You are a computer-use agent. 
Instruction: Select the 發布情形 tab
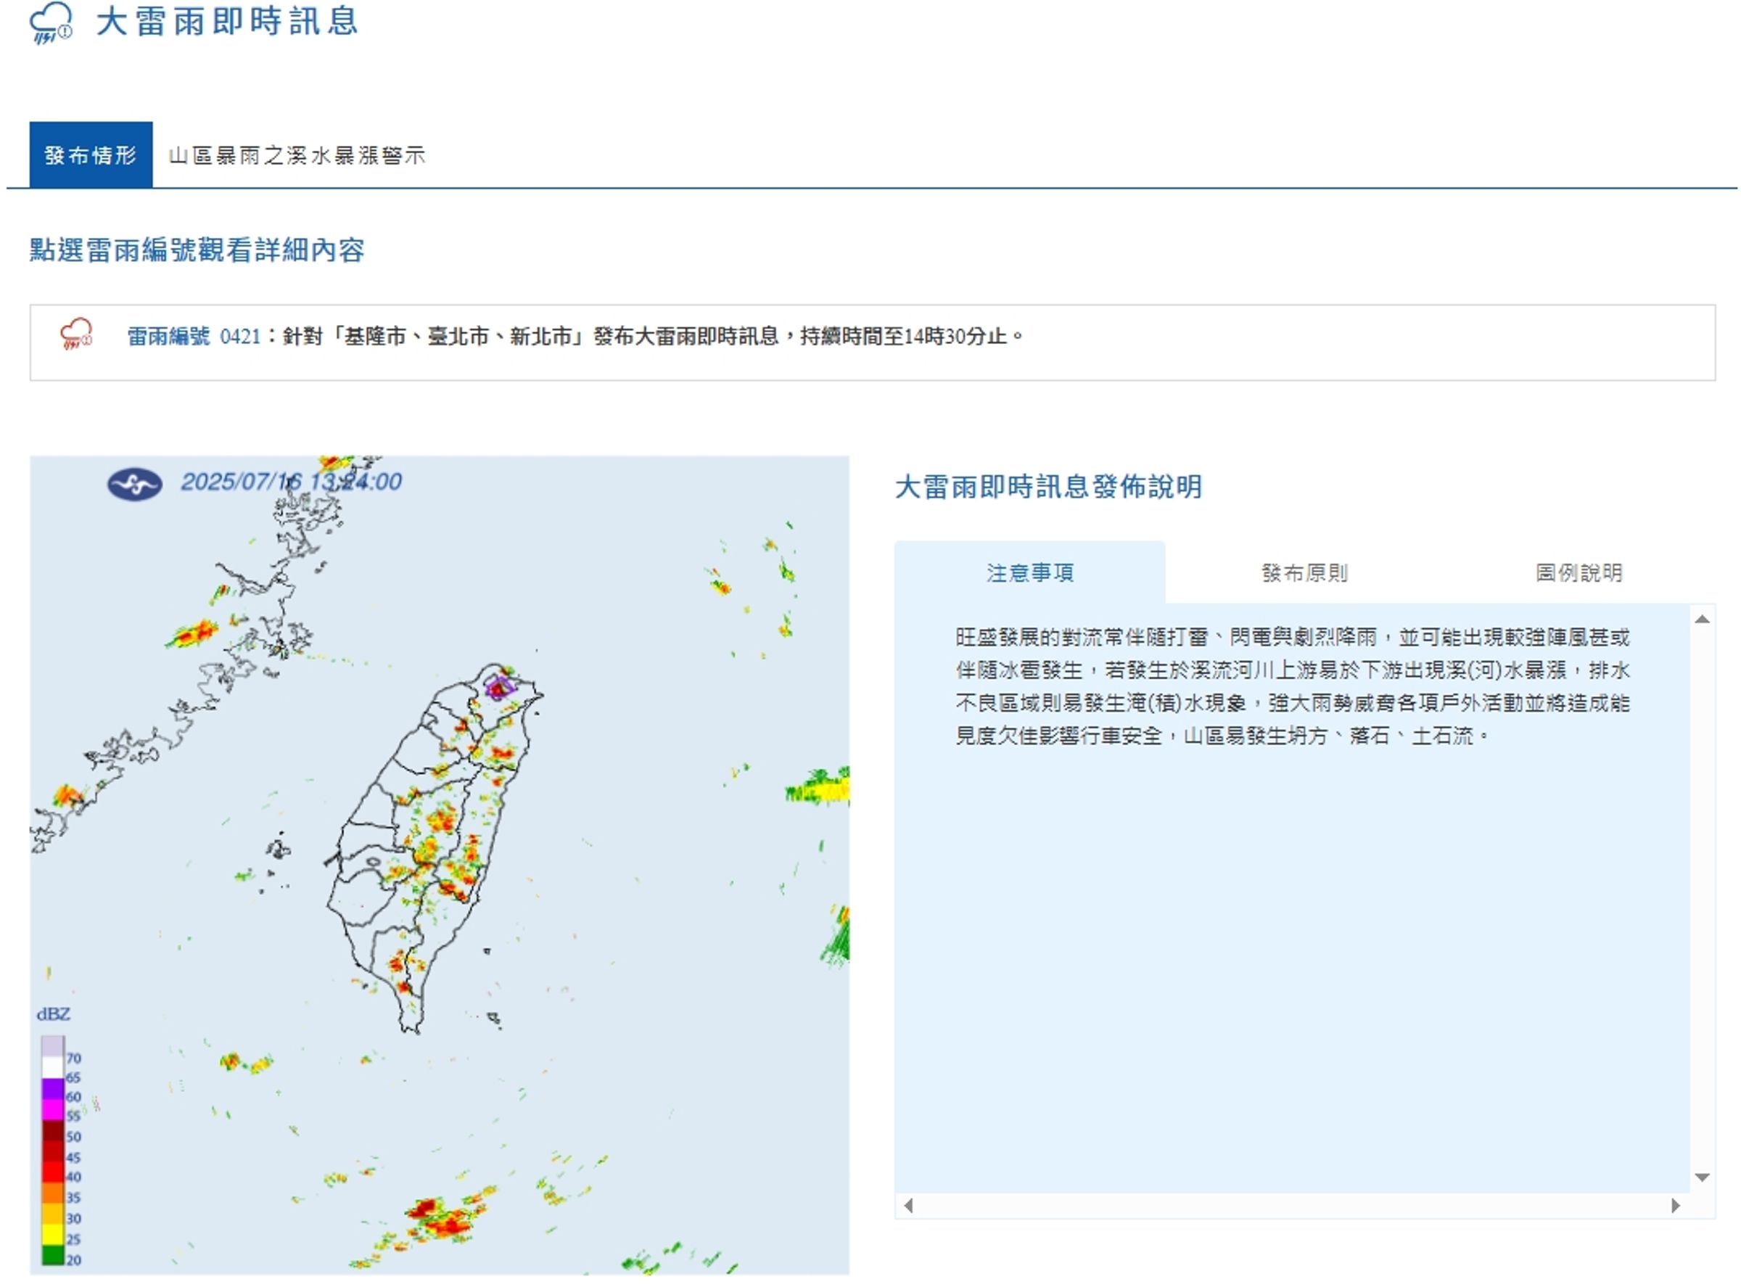(x=91, y=155)
